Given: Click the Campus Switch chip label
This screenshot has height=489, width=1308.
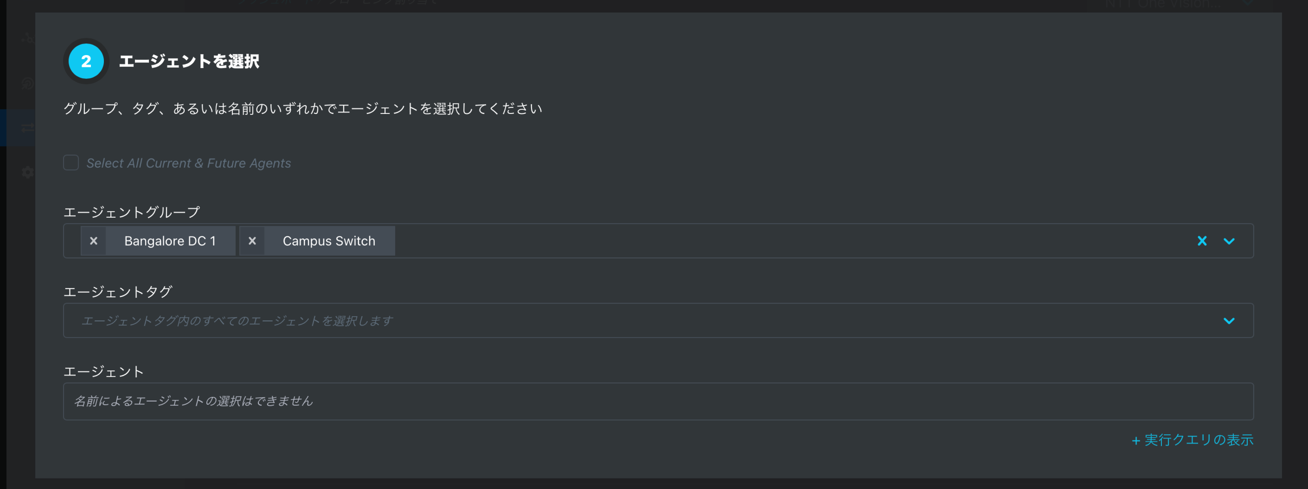Looking at the screenshot, I should [329, 241].
